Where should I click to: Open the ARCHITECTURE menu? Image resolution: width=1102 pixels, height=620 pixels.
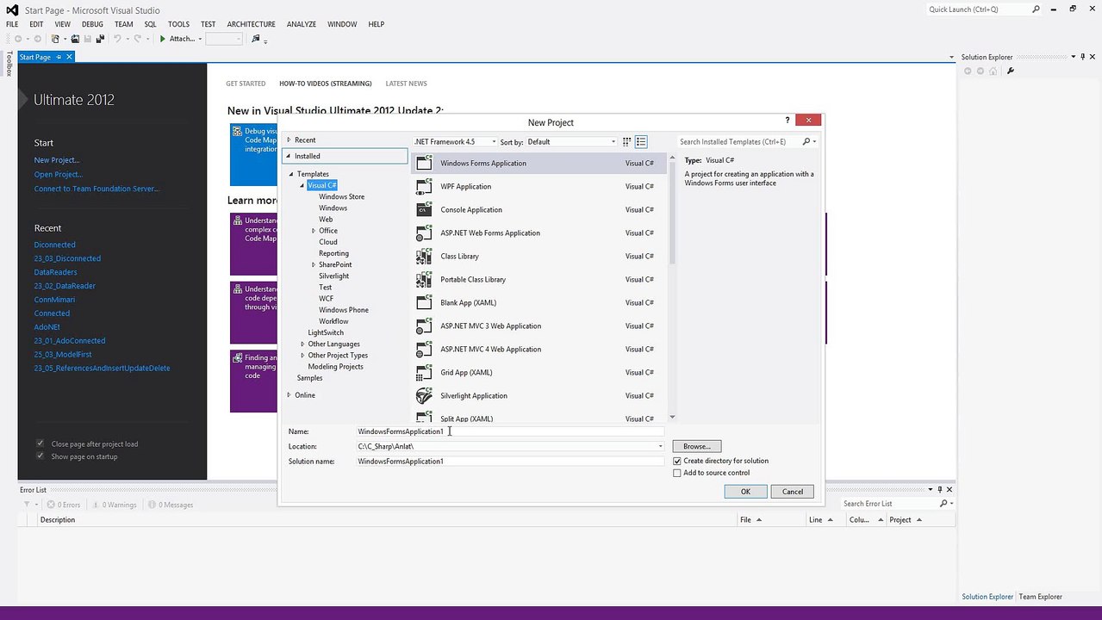(x=252, y=24)
